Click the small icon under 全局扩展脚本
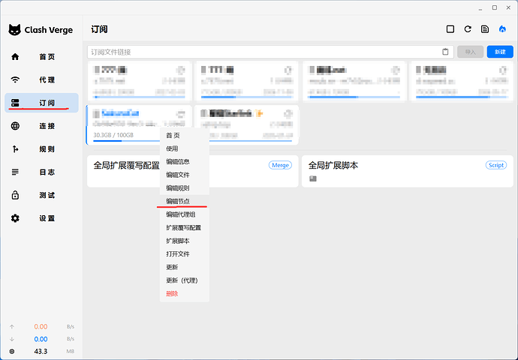 (x=313, y=178)
